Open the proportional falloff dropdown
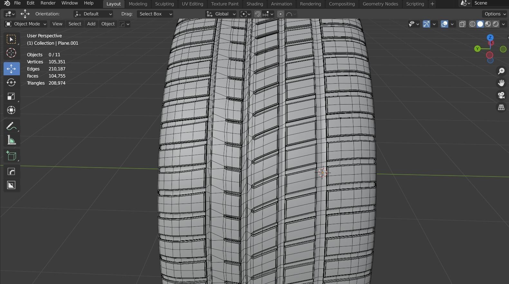 click(291, 14)
